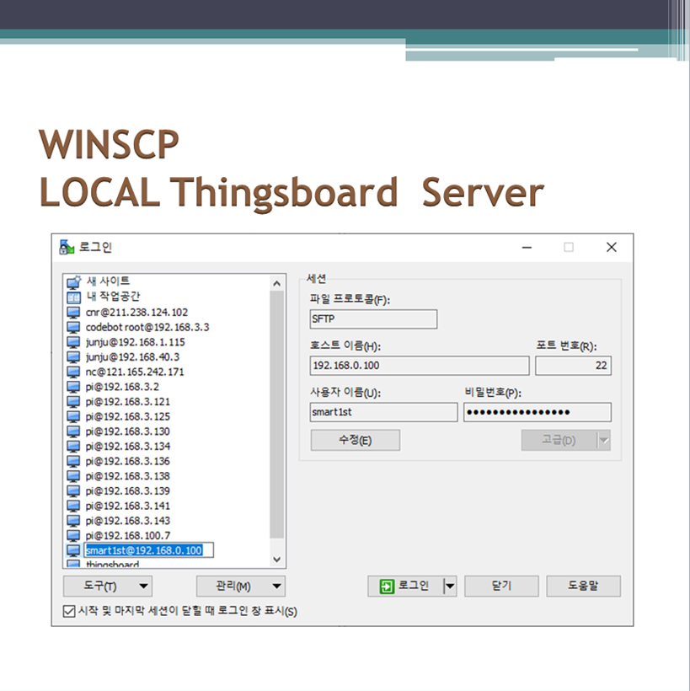Image resolution: width=690 pixels, height=691 pixels.
Task: Click the WinSCP icon in title bar
Action: point(67,247)
